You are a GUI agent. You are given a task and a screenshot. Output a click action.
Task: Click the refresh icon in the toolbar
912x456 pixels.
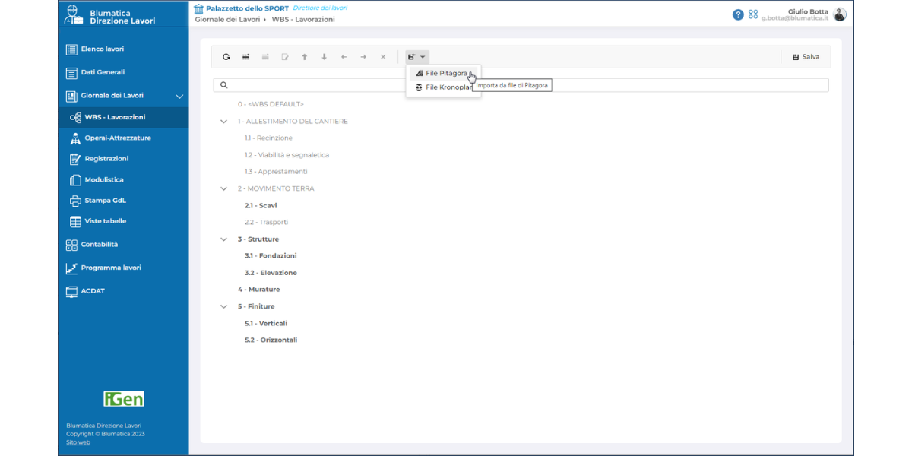(226, 57)
